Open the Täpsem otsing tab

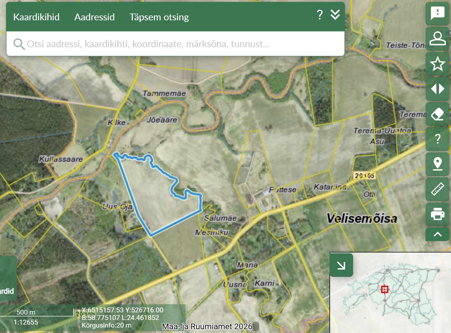(159, 17)
